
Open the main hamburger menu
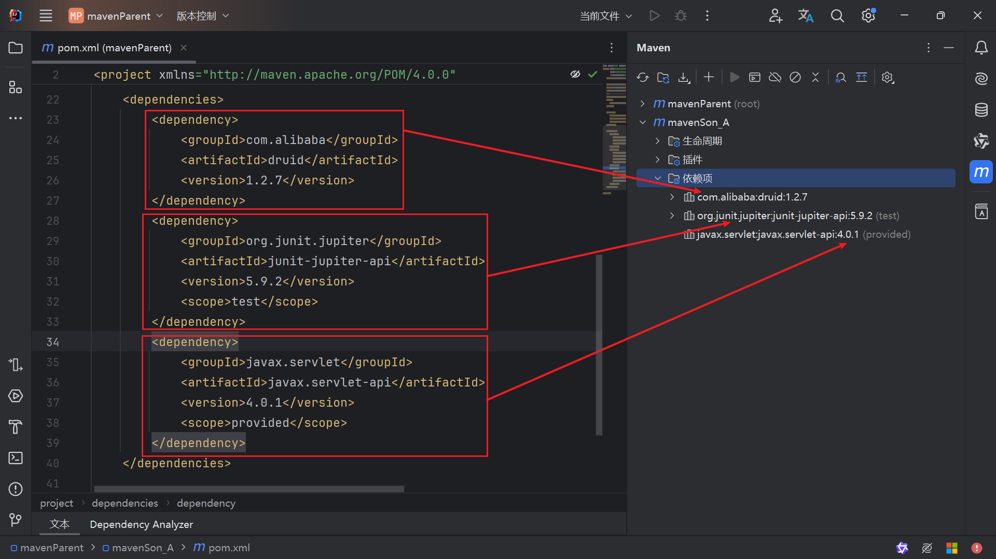click(x=46, y=16)
